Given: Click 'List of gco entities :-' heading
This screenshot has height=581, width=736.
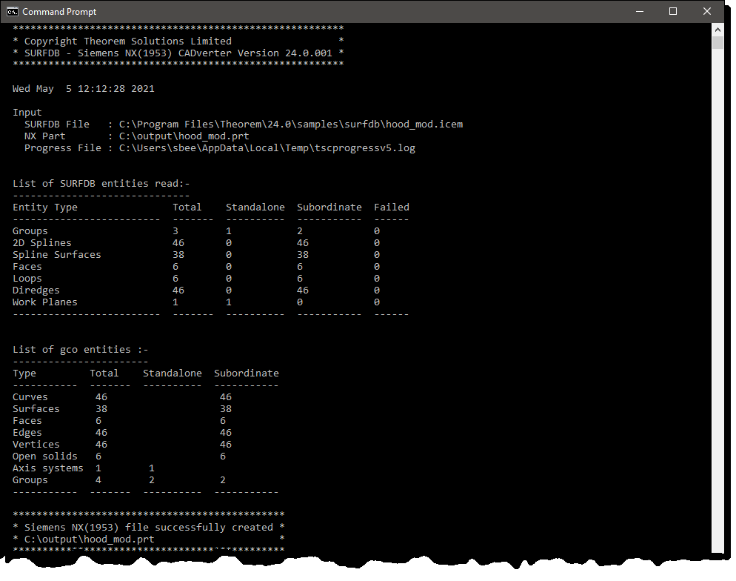Looking at the screenshot, I should point(80,350).
